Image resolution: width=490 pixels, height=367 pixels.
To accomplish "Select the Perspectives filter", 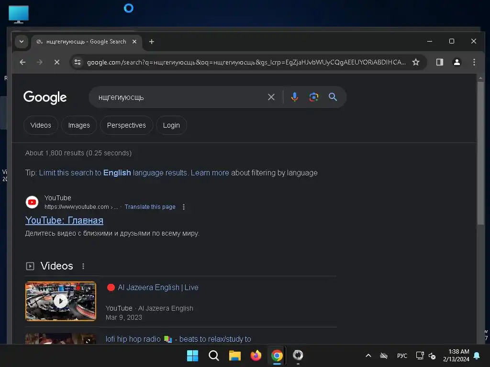I will (x=126, y=125).
